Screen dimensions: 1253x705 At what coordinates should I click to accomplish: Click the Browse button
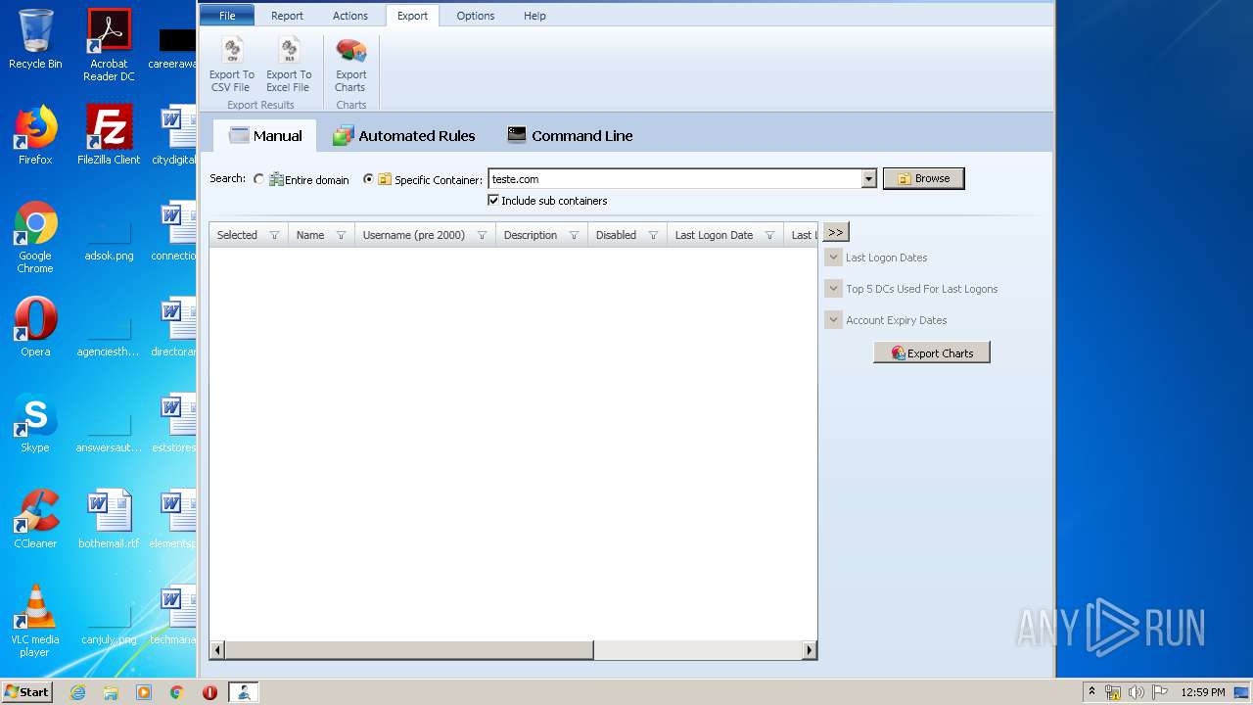[923, 178]
